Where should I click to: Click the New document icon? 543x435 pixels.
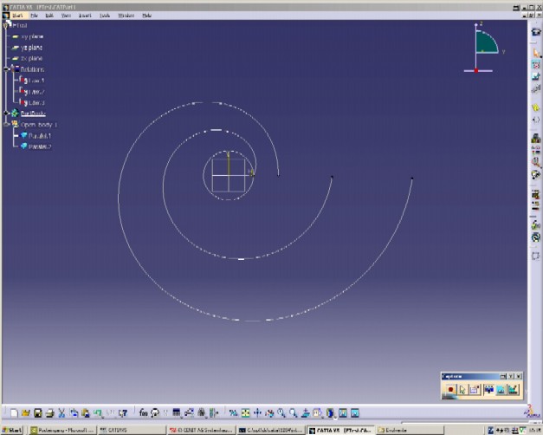point(14,412)
